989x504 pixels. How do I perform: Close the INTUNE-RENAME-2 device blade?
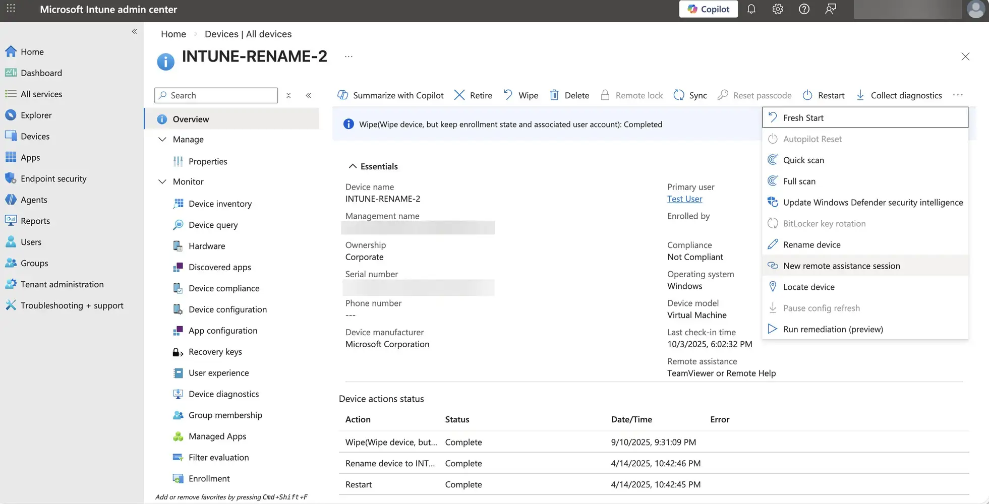coord(965,56)
